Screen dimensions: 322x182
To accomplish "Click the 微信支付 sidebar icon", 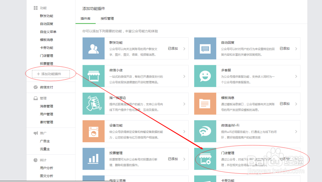I will [35, 87].
